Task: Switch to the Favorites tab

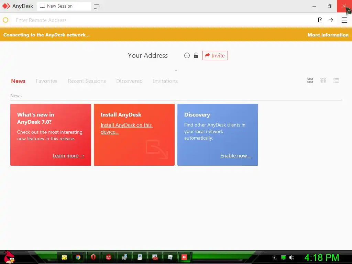Action: [46, 81]
